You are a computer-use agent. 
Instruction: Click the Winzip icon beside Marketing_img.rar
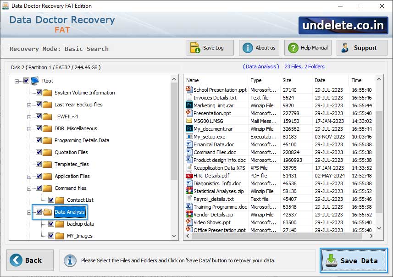tap(188, 105)
